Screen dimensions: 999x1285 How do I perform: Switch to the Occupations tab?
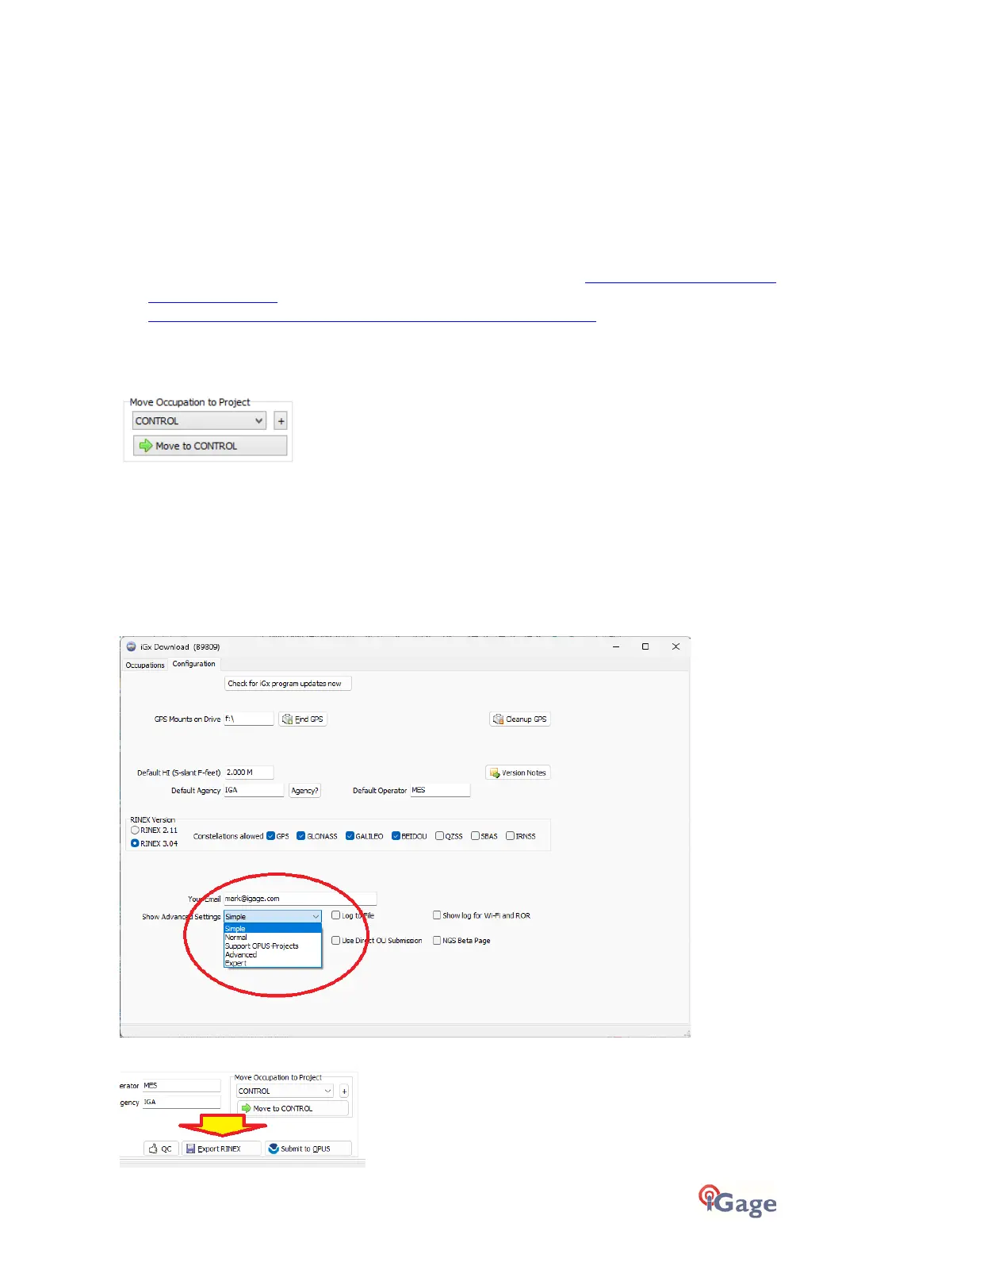[x=145, y=665]
